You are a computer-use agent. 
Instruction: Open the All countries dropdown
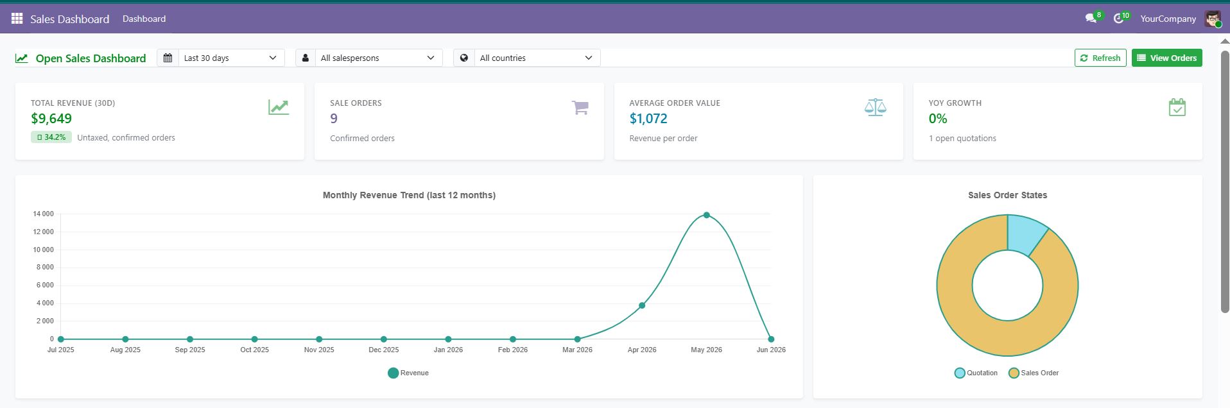coord(537,58)
